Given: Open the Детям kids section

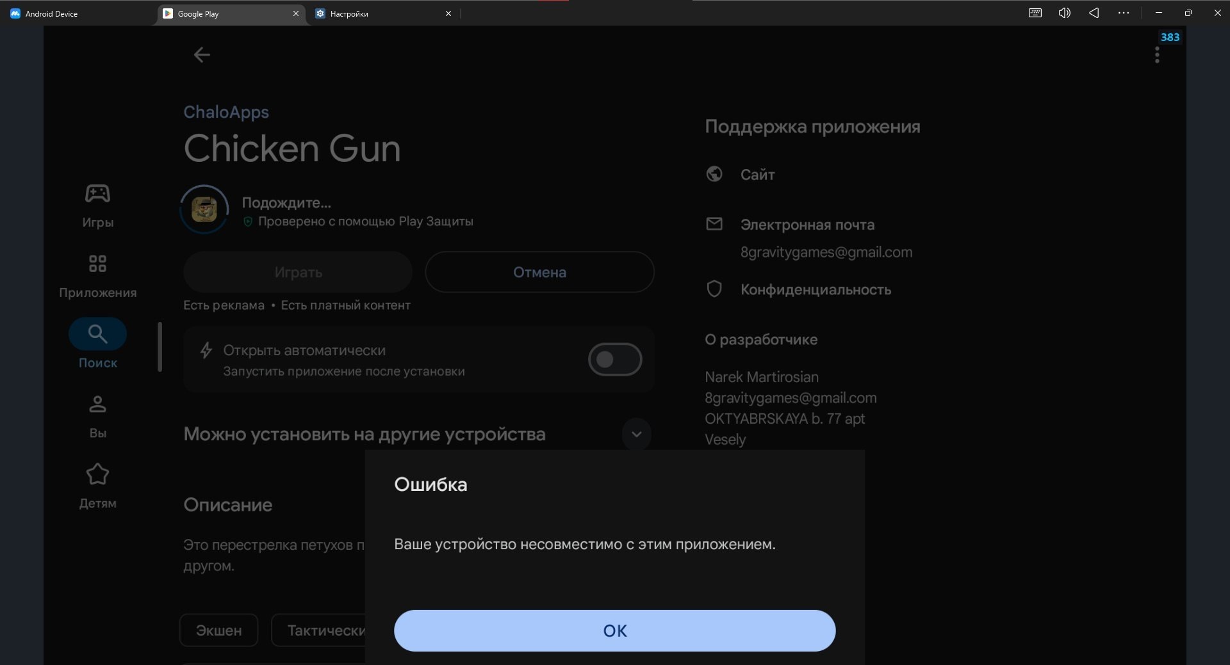Looking at the screenshot, I should tap(97, 486).
